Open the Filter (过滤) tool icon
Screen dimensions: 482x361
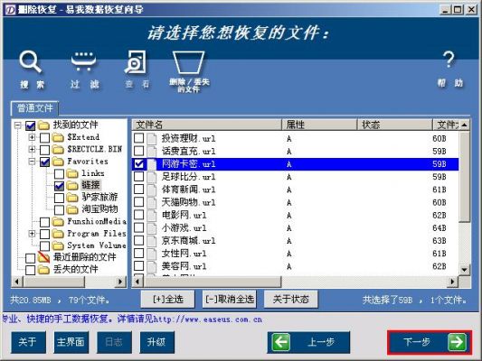(x=83, y=61)
